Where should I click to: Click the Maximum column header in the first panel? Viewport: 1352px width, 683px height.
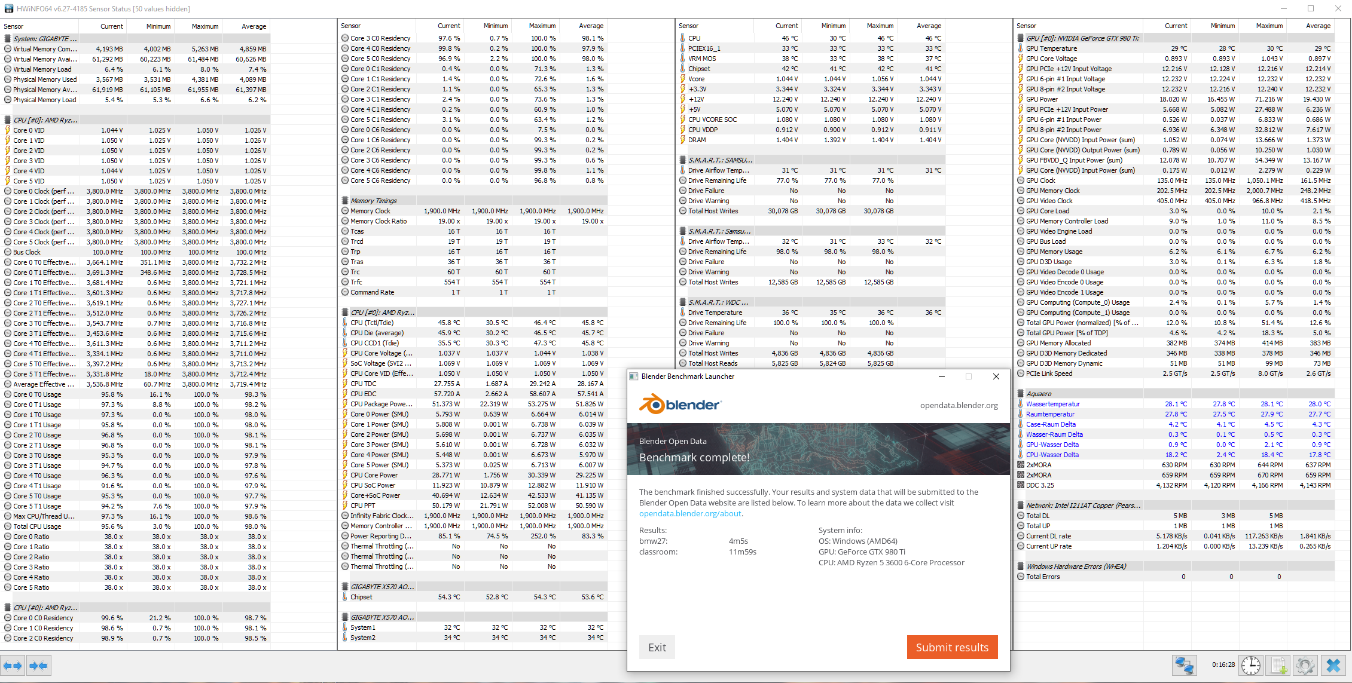(205, 26)
